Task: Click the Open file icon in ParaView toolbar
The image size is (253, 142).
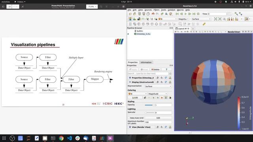Action: coord(130,14)
